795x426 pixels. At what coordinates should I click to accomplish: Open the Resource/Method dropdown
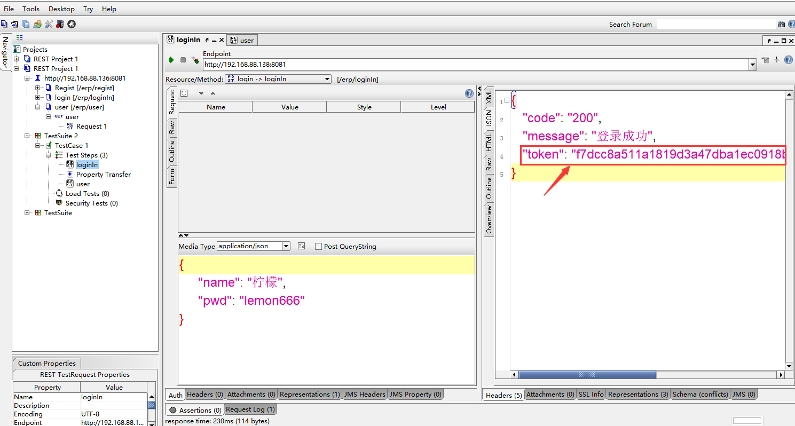tap(327, 79)
